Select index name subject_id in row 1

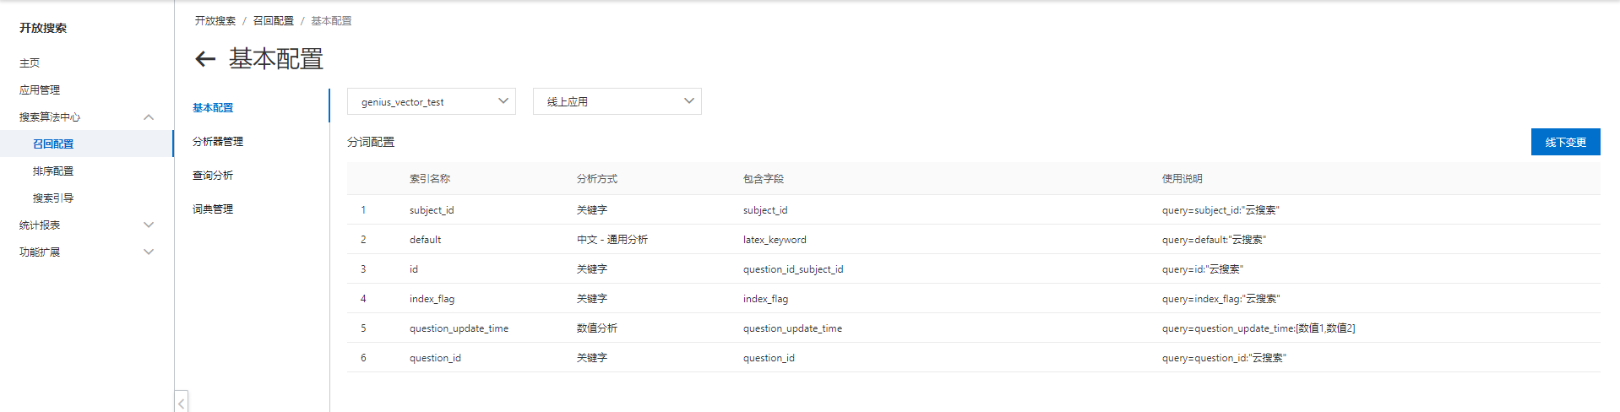click(x=432, y=209)
